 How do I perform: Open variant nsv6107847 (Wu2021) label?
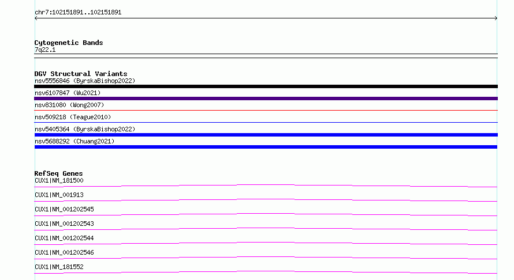68,93
